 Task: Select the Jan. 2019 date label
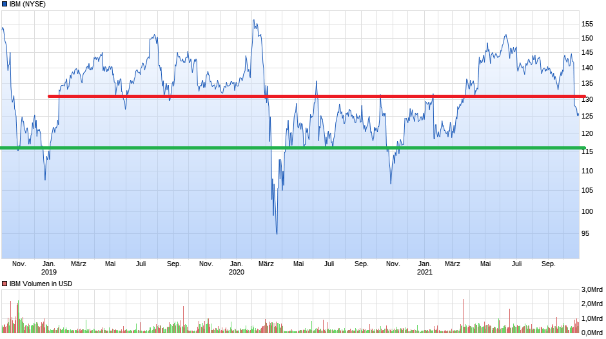coord(49,267)
